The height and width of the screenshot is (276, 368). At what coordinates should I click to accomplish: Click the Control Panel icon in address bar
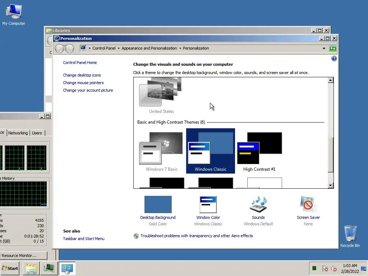(83, 48)
